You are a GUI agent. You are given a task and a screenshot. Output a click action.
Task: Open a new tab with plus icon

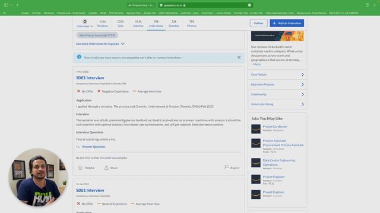click(375, 5)
